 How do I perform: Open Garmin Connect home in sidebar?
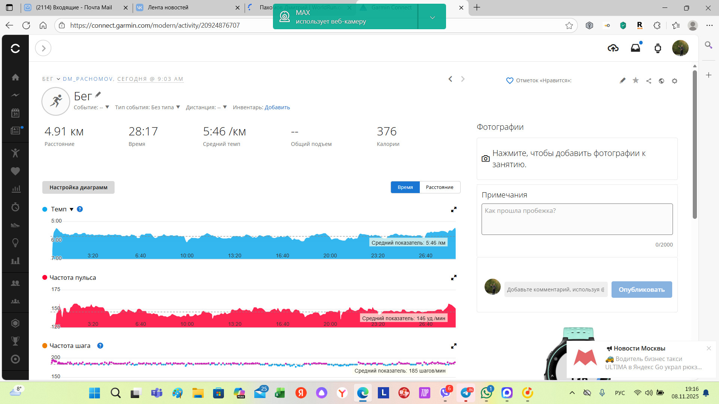click(15, 77)
